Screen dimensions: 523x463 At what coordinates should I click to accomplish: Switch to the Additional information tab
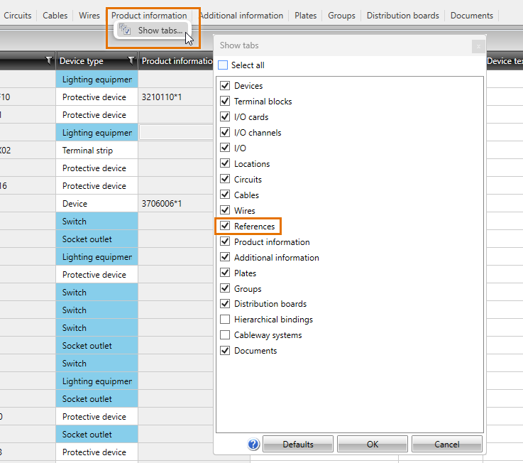tap(241, 15)
